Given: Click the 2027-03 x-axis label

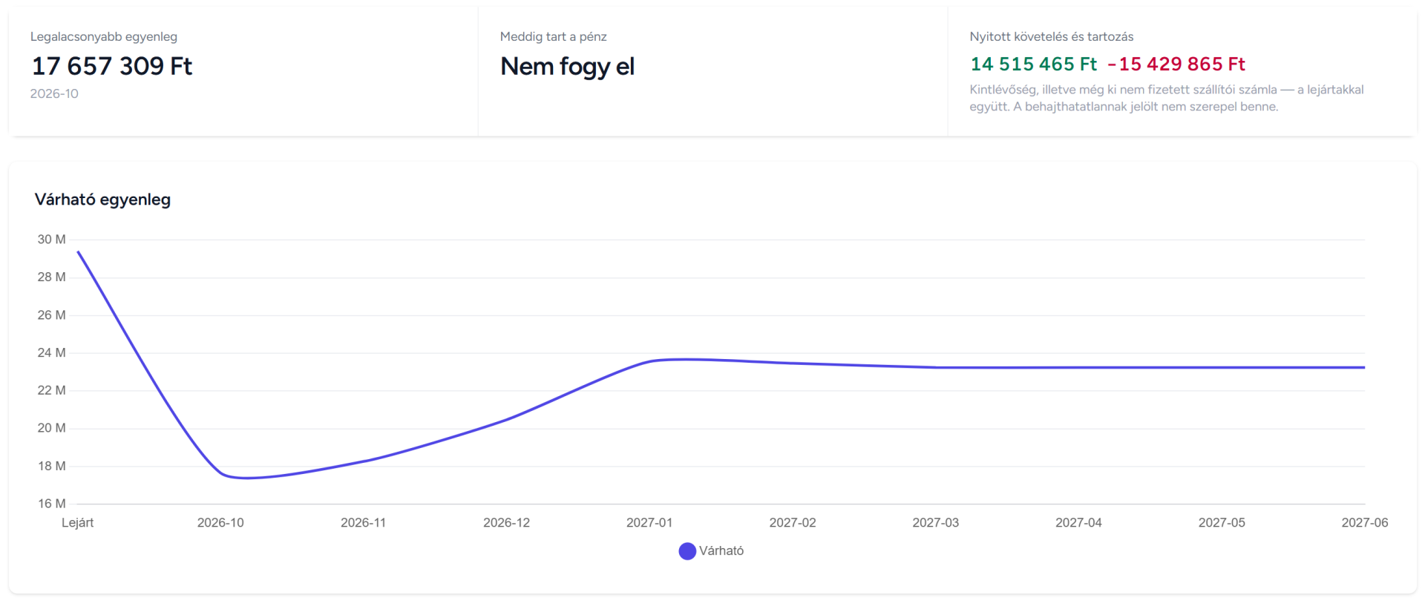Looking at the screenshot, I should click(936, 523).
